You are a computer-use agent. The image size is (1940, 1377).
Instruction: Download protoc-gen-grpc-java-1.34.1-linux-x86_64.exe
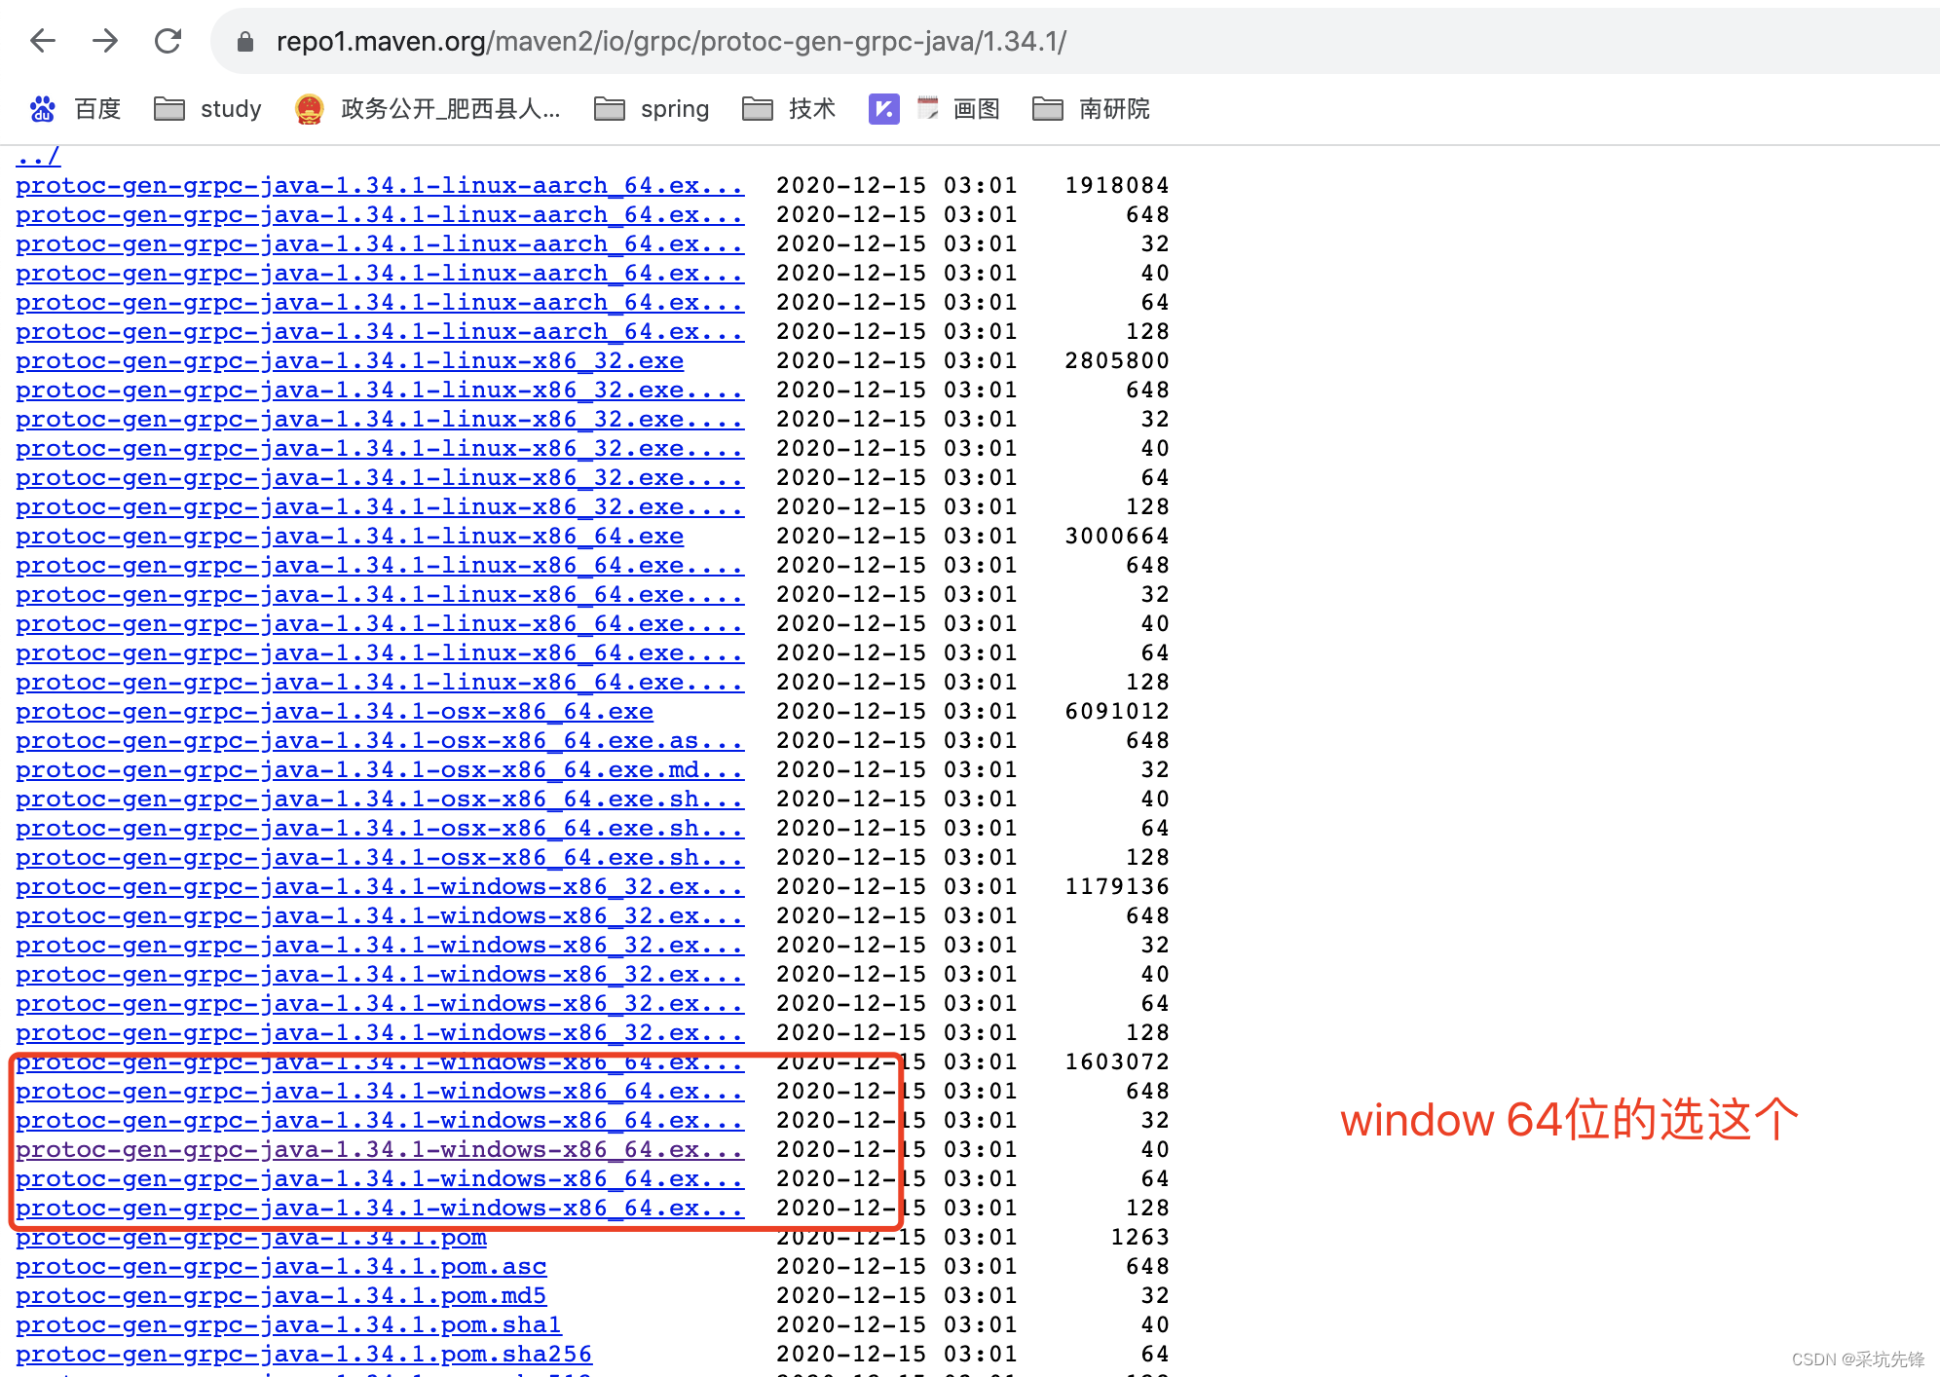[350, 536]
